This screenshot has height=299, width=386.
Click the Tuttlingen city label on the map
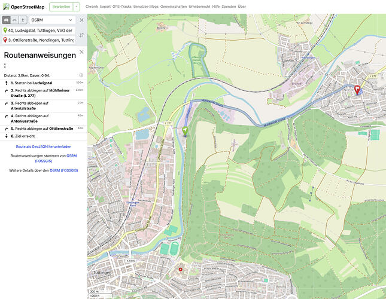click(102, 273)
